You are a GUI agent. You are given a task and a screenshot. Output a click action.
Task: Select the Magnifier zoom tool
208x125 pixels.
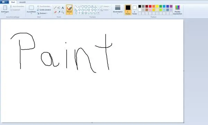[x=63, y=12]
